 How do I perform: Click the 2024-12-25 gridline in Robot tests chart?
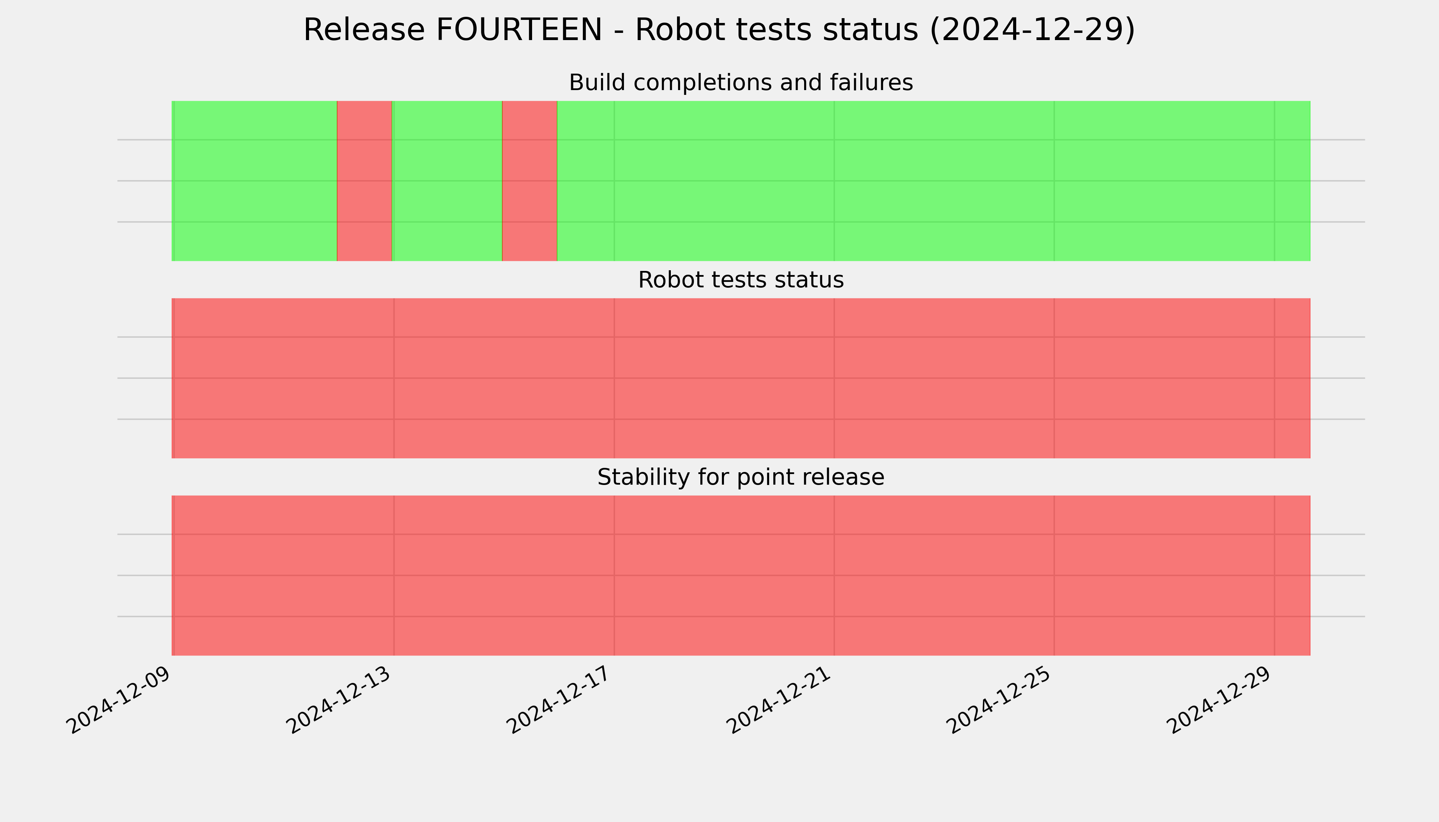pyautogui.click(x=1054, y=378)
